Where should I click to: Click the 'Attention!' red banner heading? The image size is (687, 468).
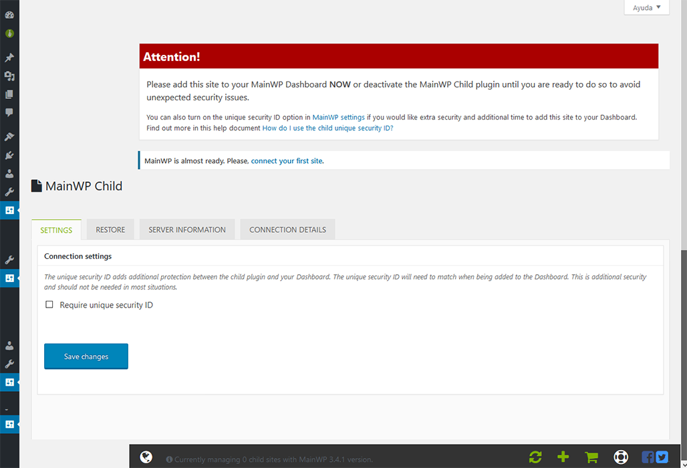point(172,57)
